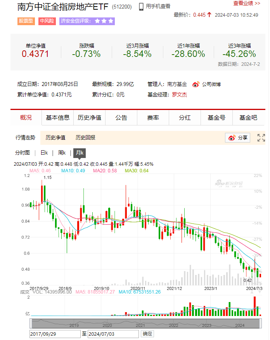270x340 pixels.
Task: Click the 济安金信评级 star rating badge
Action: (x=87, y=21)
